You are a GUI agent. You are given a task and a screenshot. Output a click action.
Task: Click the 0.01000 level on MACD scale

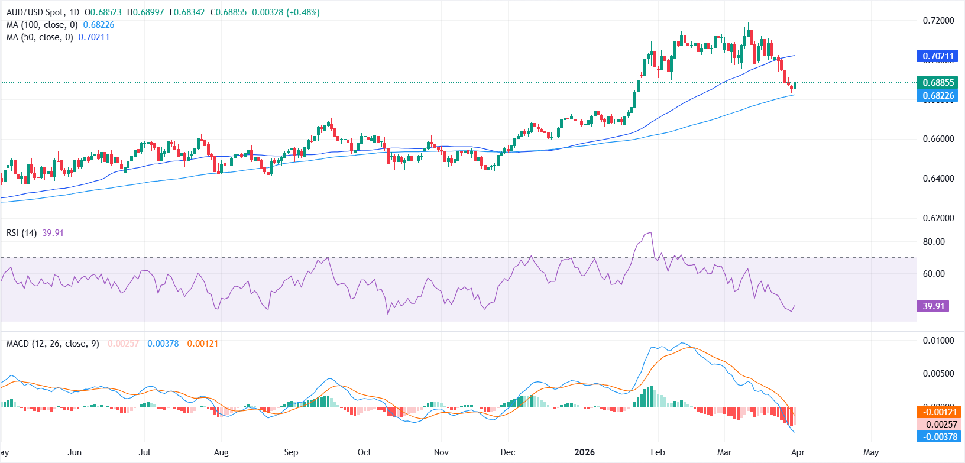click(938, 341)
